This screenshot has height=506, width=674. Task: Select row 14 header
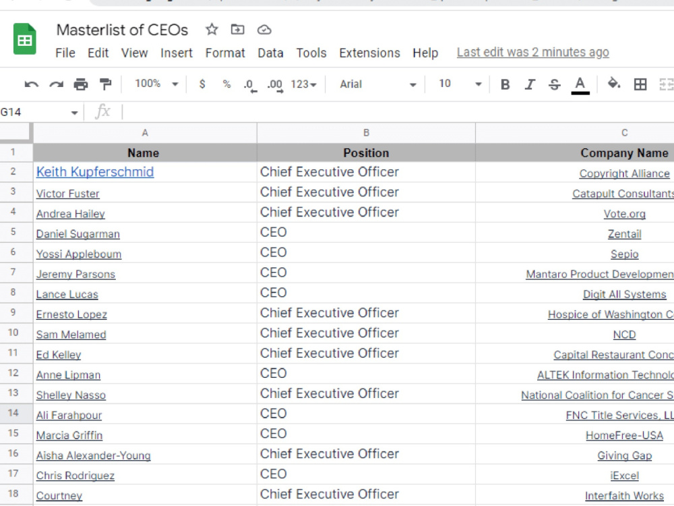(x=16, y=414)
